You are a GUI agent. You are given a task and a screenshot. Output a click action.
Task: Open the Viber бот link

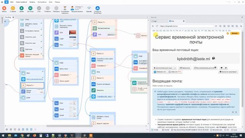(174, 72)
